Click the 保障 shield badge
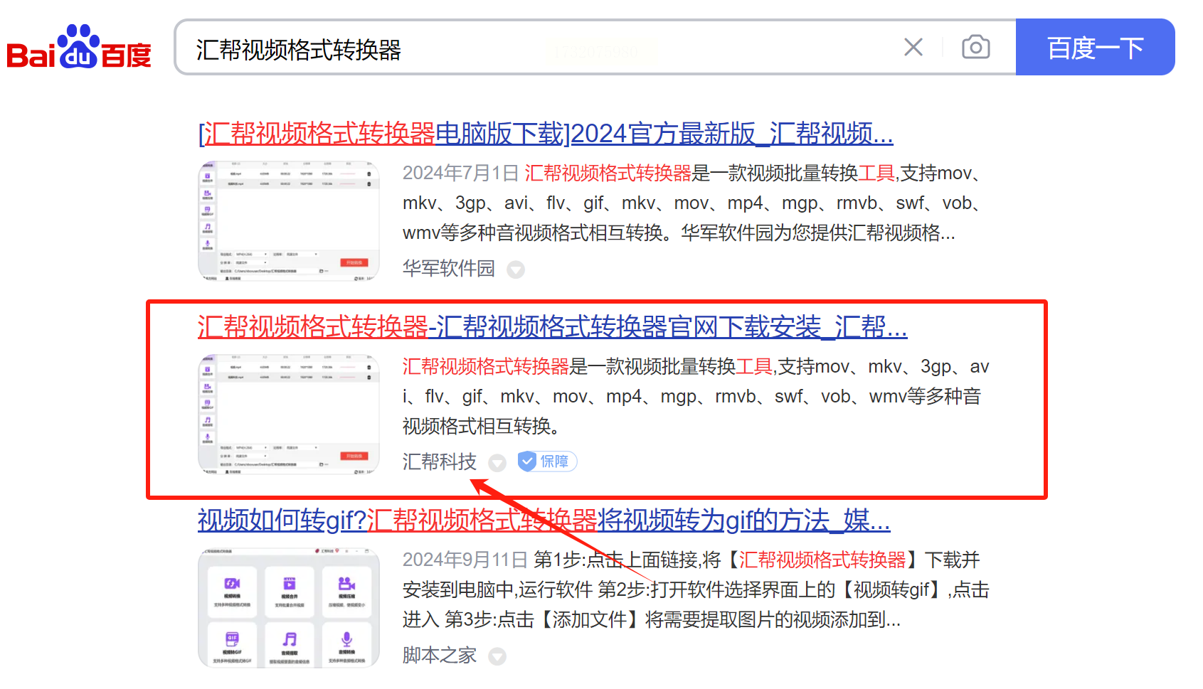This screenshot has width=1203, height=689. (547, 461)
